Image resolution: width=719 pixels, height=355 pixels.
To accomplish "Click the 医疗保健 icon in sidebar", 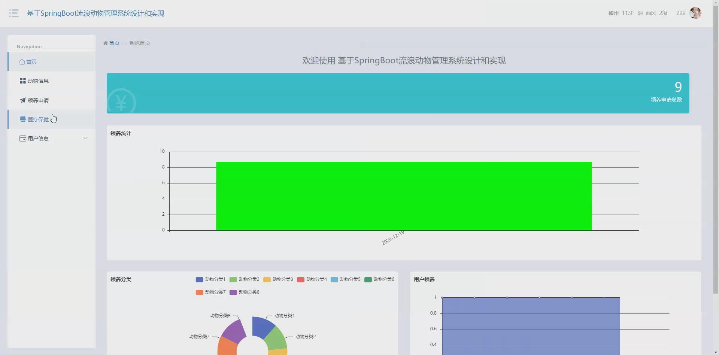I will click(23, 119).
